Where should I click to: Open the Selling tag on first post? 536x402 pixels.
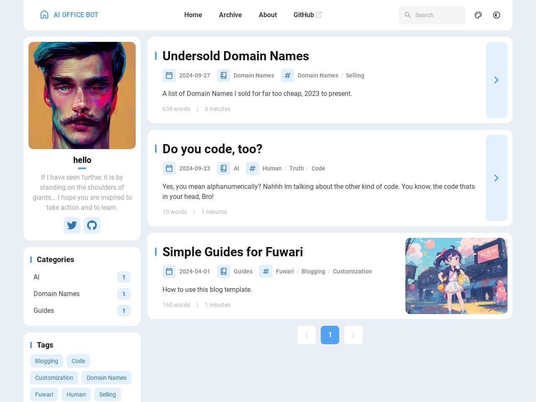355,75
